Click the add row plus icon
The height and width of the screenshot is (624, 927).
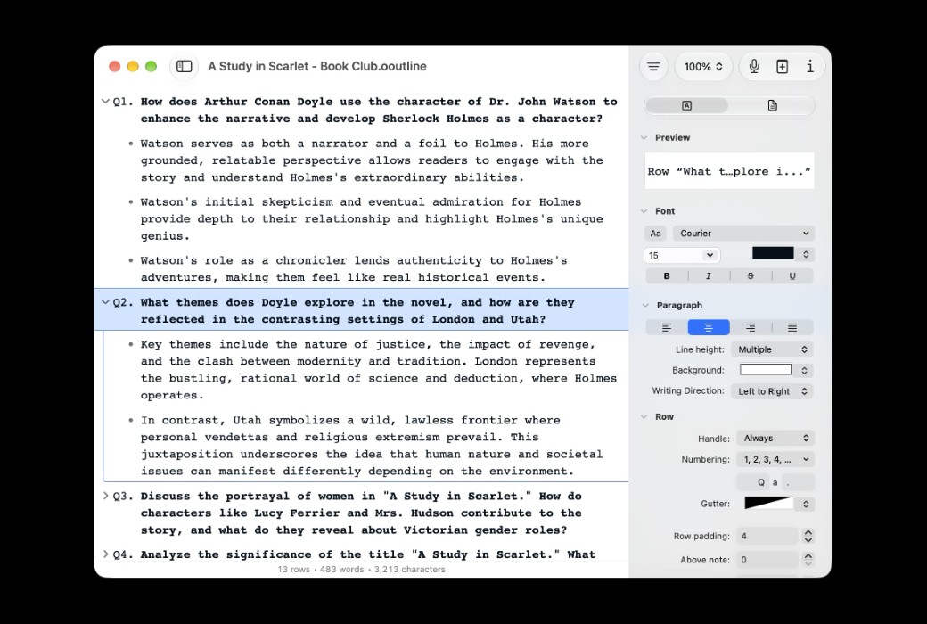tap(782, 66)
